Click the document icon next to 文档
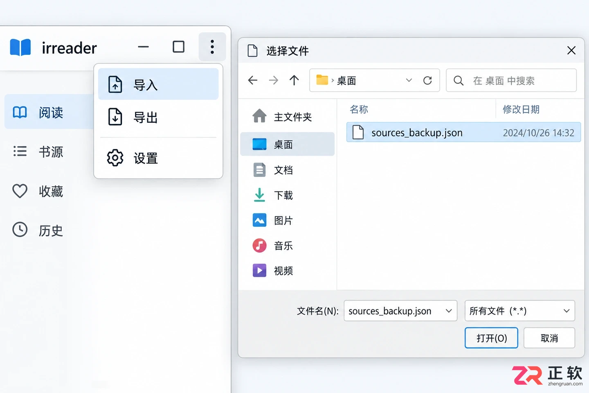The image size is (589, 393). [x=259, y=169]
